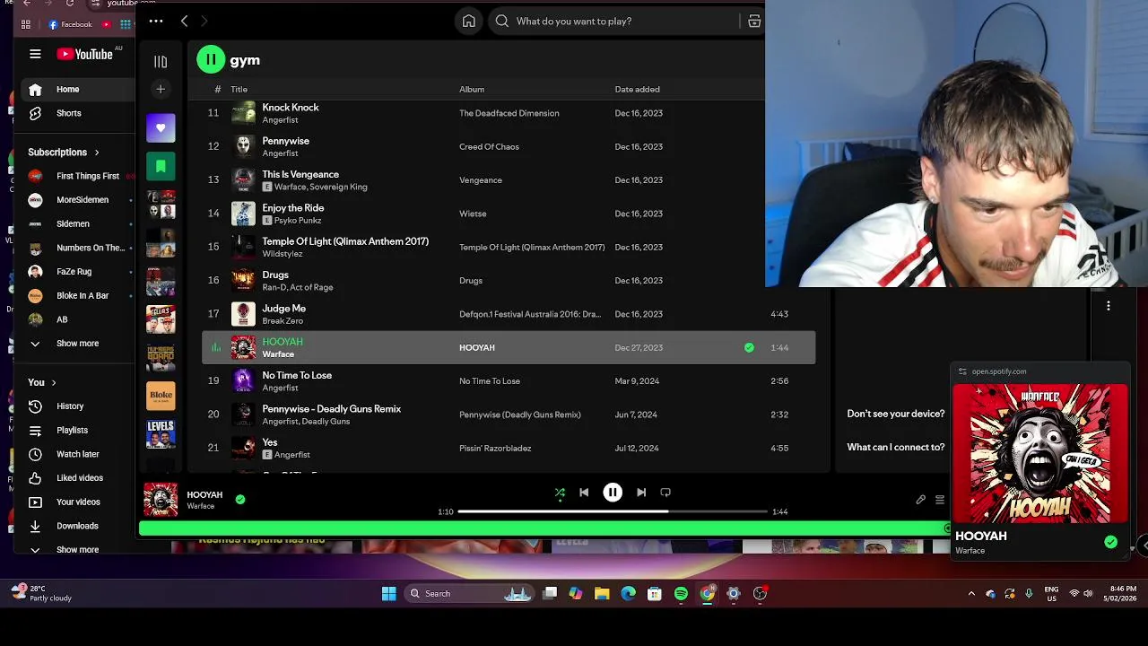Open File Explorer from the taskbar
Viewport: 1148px width, 646px height.
[602, 593]
